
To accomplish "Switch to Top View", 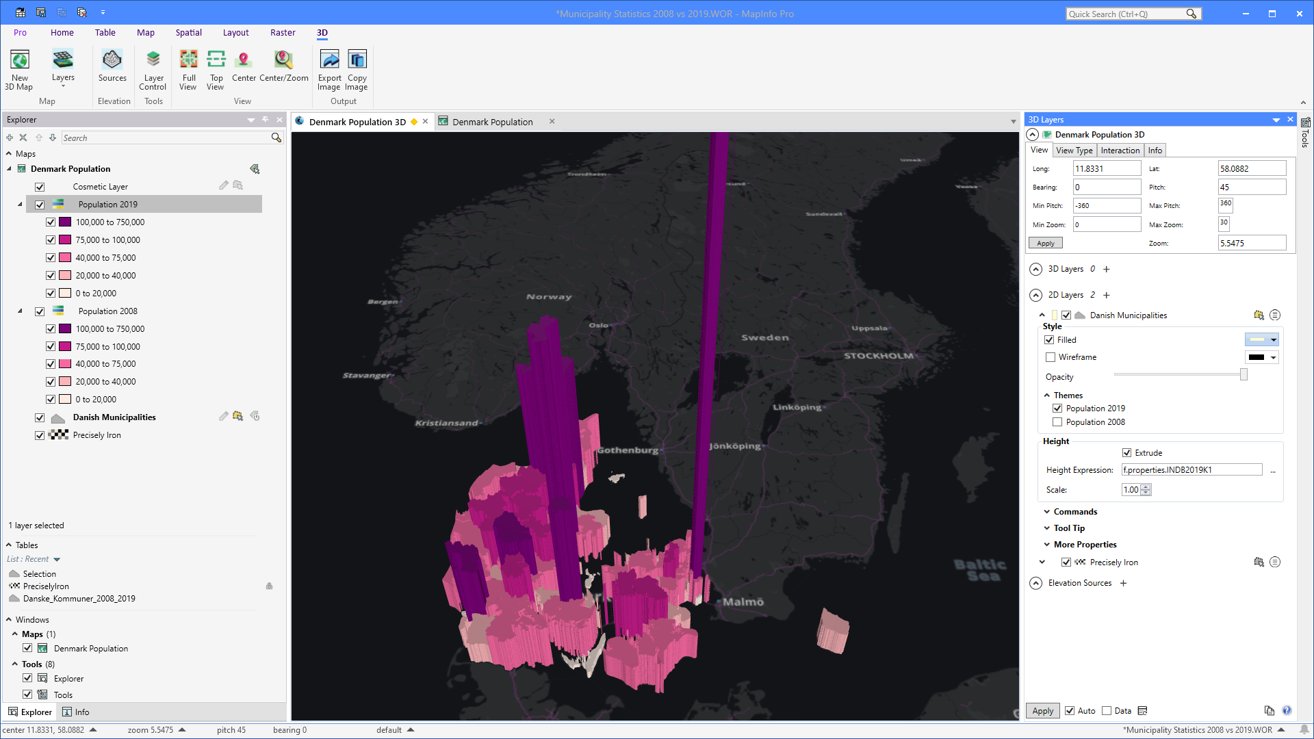I will tap(216, 68).
